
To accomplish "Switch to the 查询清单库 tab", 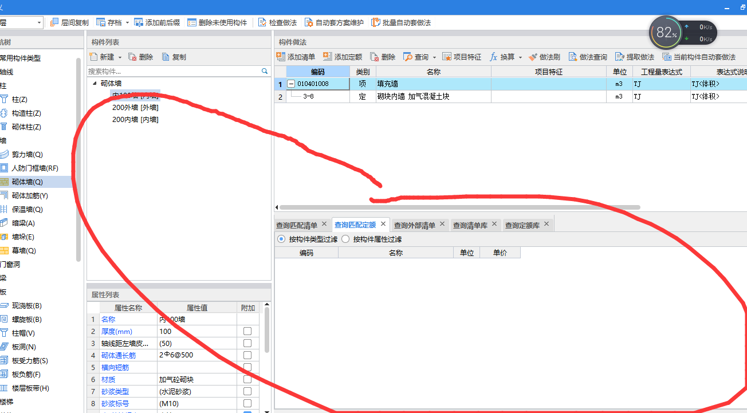I will tap(470, 225).
